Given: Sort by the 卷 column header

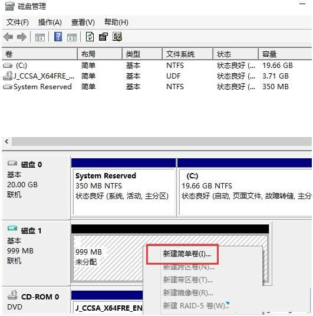Looking at the screenshot, I should [x=39, y=54].
